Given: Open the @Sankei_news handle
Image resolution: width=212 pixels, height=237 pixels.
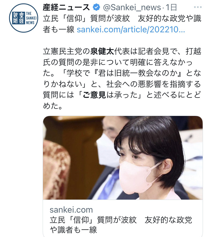Looking at the screenshot, I should coord(132,7).
